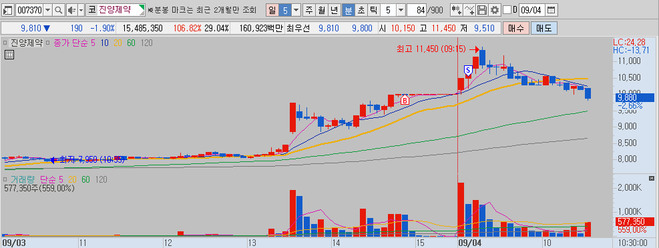The width and height of the screenshot is (659, 248).
Task: Save chart settings with floppy disk icon
Action: [x=483, y=9]
